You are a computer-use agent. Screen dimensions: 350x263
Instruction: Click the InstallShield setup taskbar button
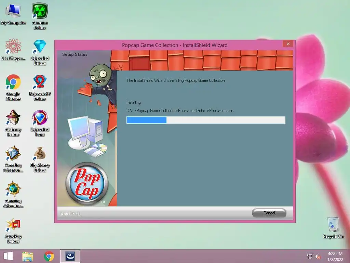pyautogui.click(x=70, y=256)
